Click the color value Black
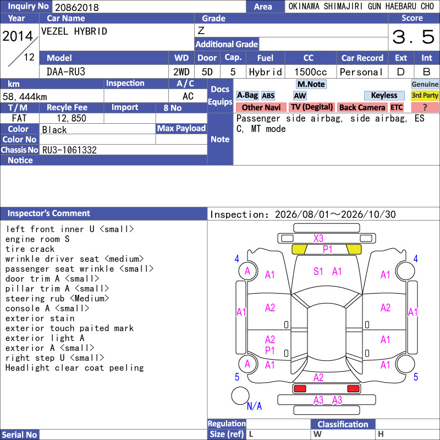The width and height of the screenshot is (440, 440). (x=54, y=130)
